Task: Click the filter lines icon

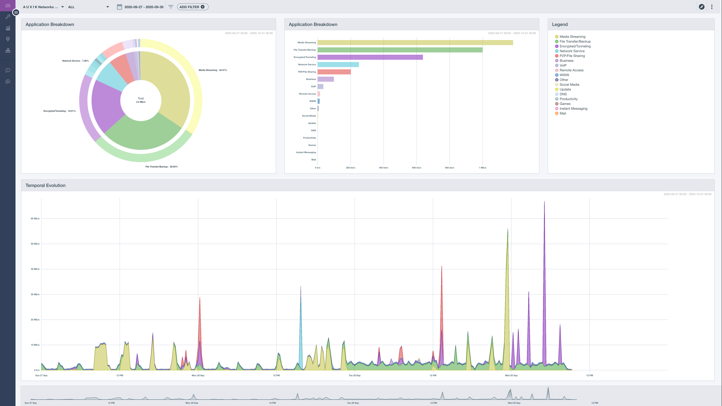Action: coord(171,7)
